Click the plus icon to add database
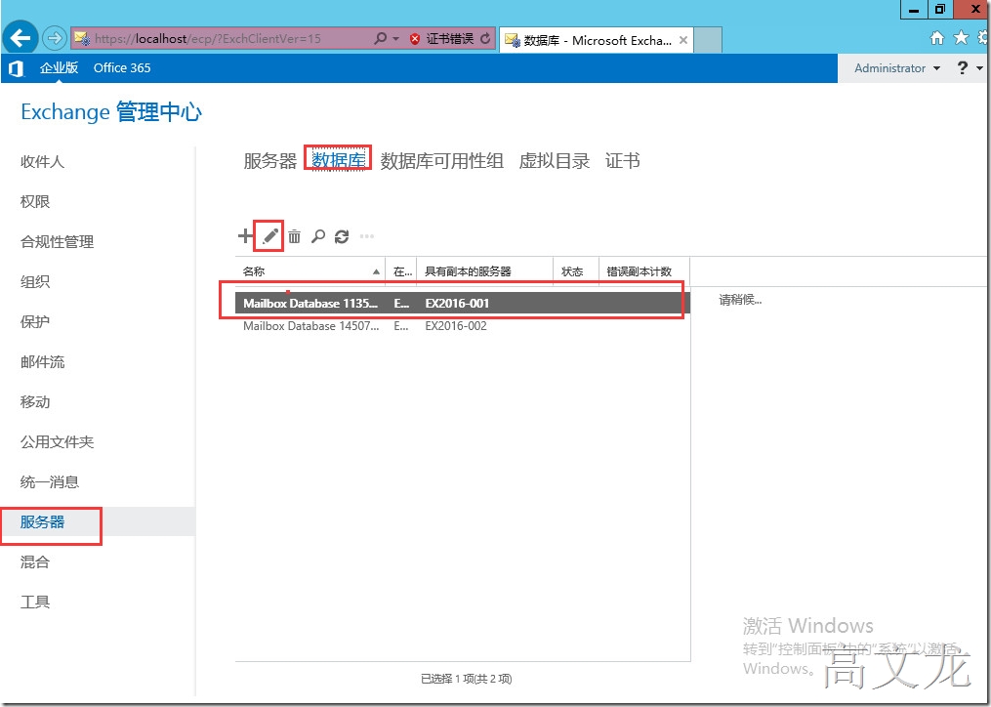Viewport: 991px width, 707px height. [x=245, y=236]
